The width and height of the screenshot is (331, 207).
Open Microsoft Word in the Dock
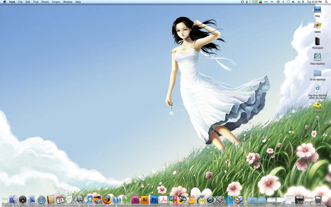(117, 200)
